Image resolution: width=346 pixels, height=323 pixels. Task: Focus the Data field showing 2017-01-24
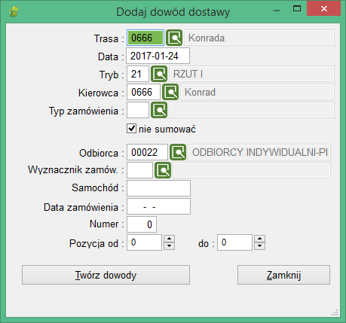click(158, 56)
